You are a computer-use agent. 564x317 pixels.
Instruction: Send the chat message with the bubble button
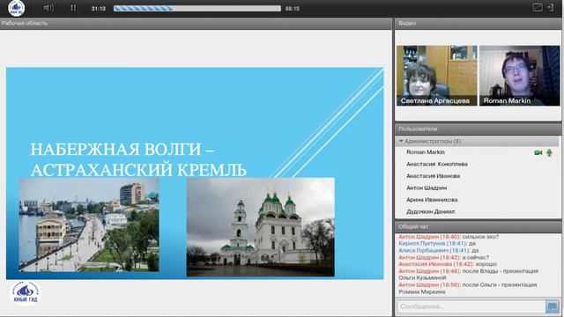(553, 306)
